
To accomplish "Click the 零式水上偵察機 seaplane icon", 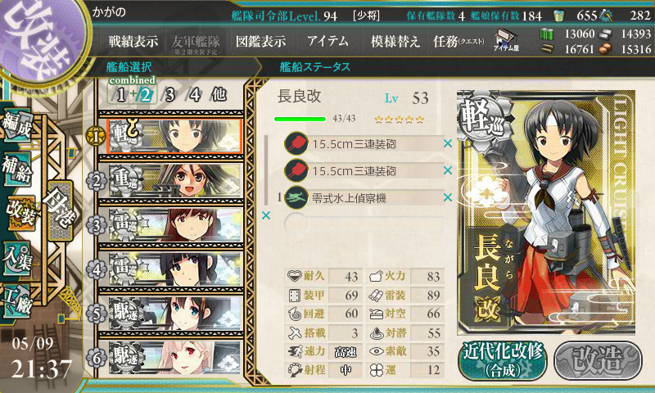I will coord(296,197).
